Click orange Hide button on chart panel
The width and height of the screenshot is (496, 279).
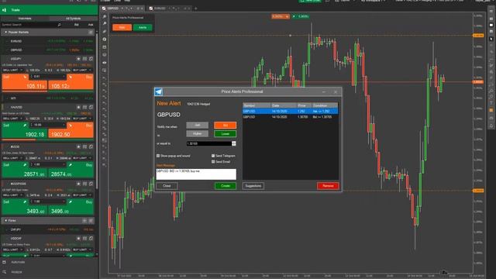point(122,28)
